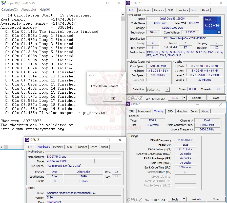
Task: Expand the Socket #1 selection dropdown
Action: (x=168, y=90)
